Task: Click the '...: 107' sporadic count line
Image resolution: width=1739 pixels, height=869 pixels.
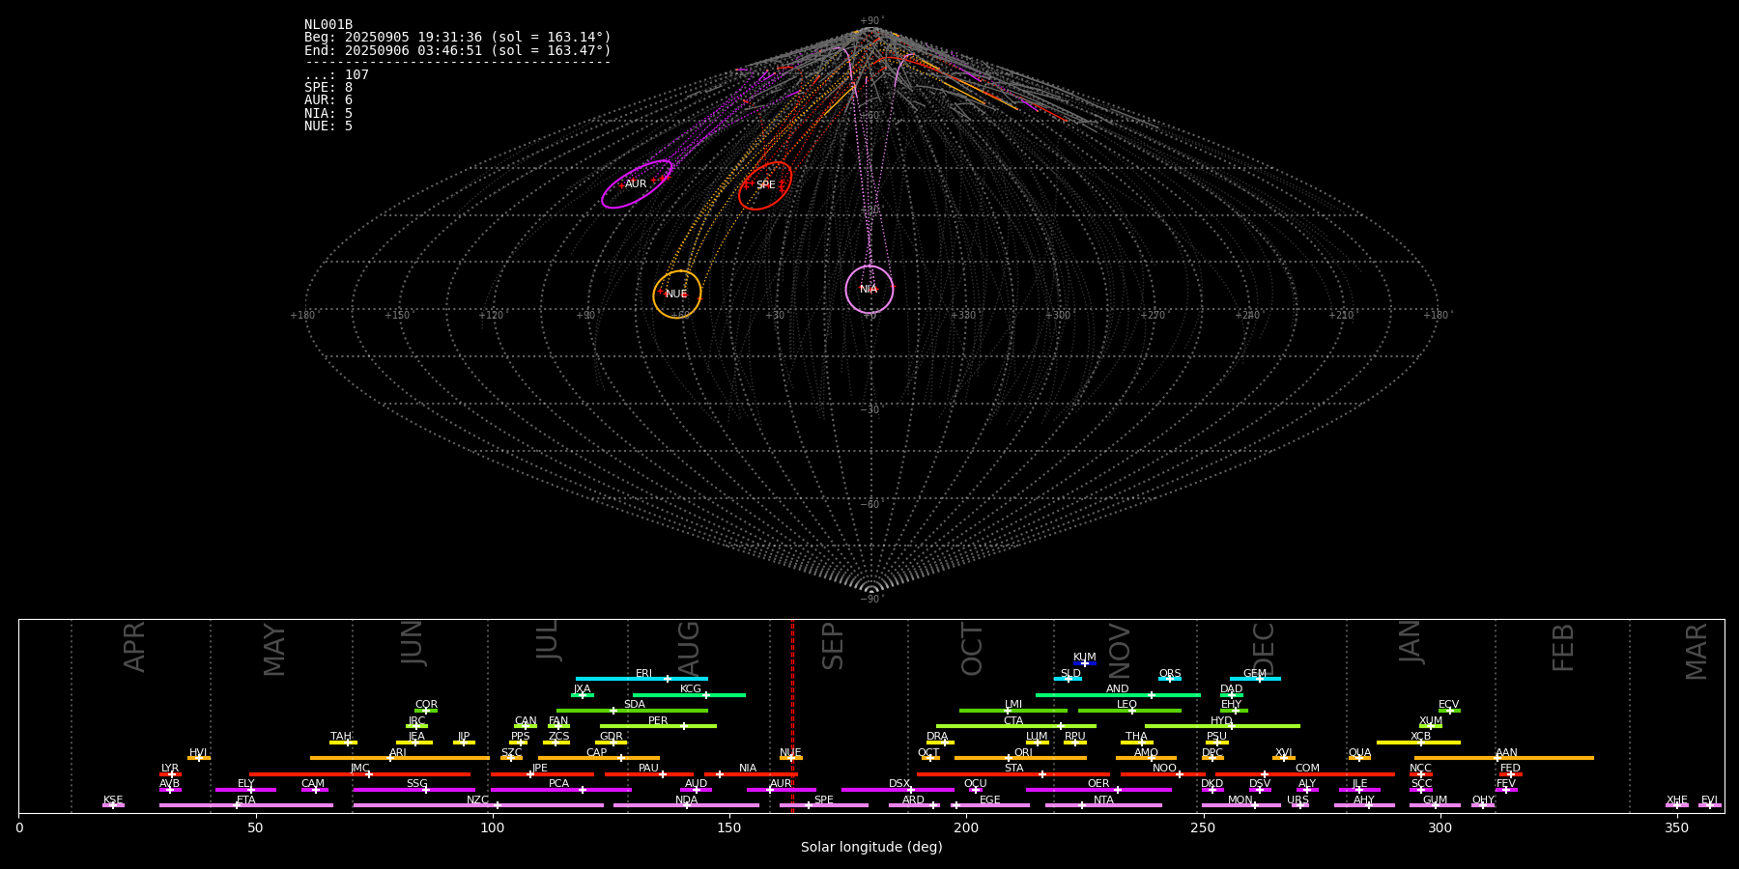Action: click(336, 75)
